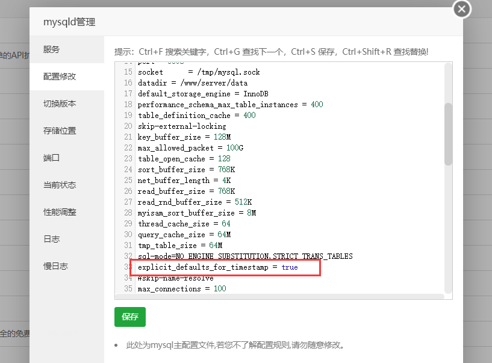Click the socket = /tmp/mysql.sock line

(x=199, y=72)
